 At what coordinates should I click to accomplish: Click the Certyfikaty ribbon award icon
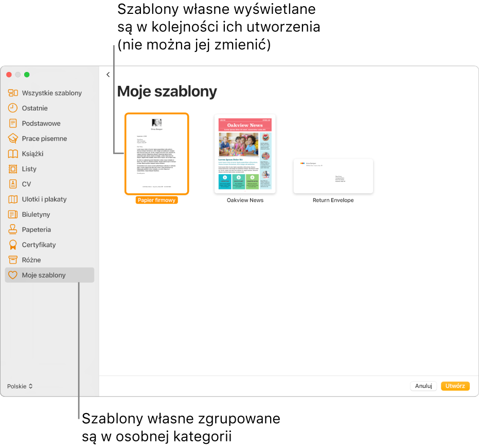coord(13,245)
